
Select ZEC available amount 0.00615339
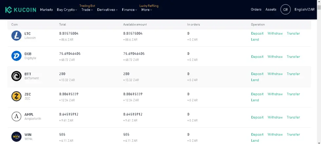click(133, 94)
